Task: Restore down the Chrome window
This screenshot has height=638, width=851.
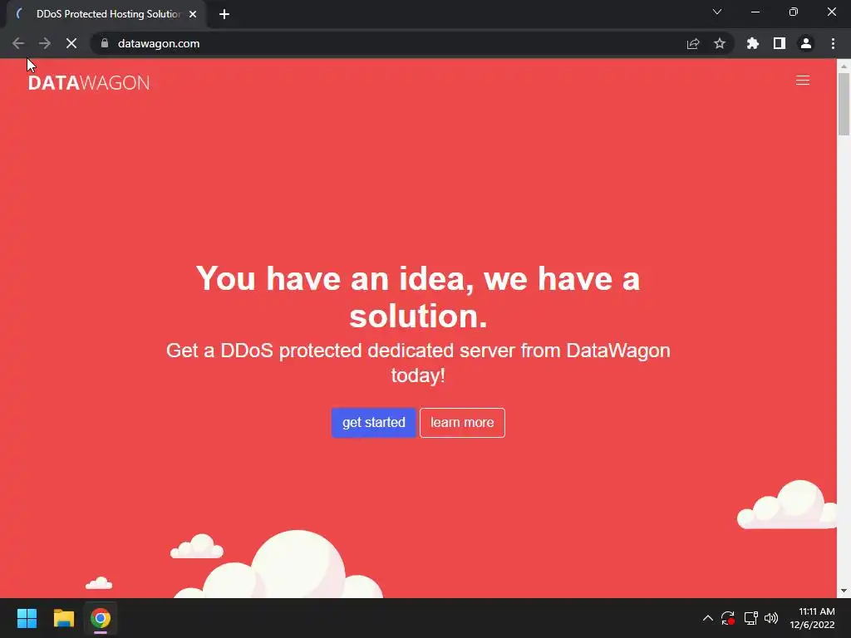Action: pos(794,12)
